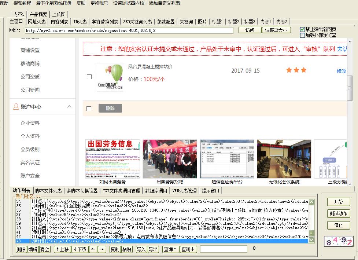The width and height of the screenshot is (358, 260).
Task: Open the 多脚本切换设置 tab
Action: [x=82, y=191]
